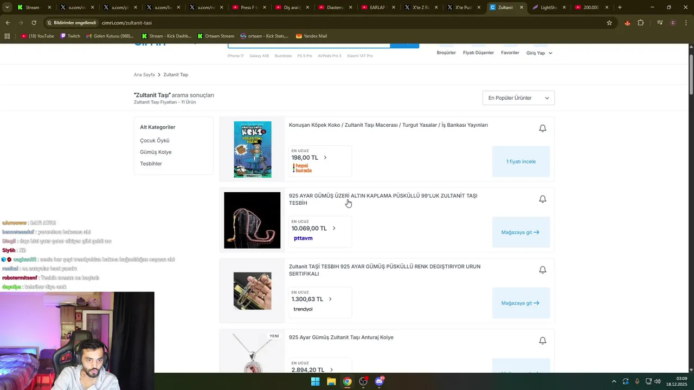Select Tesbihler subcategory

pos(151,164)
